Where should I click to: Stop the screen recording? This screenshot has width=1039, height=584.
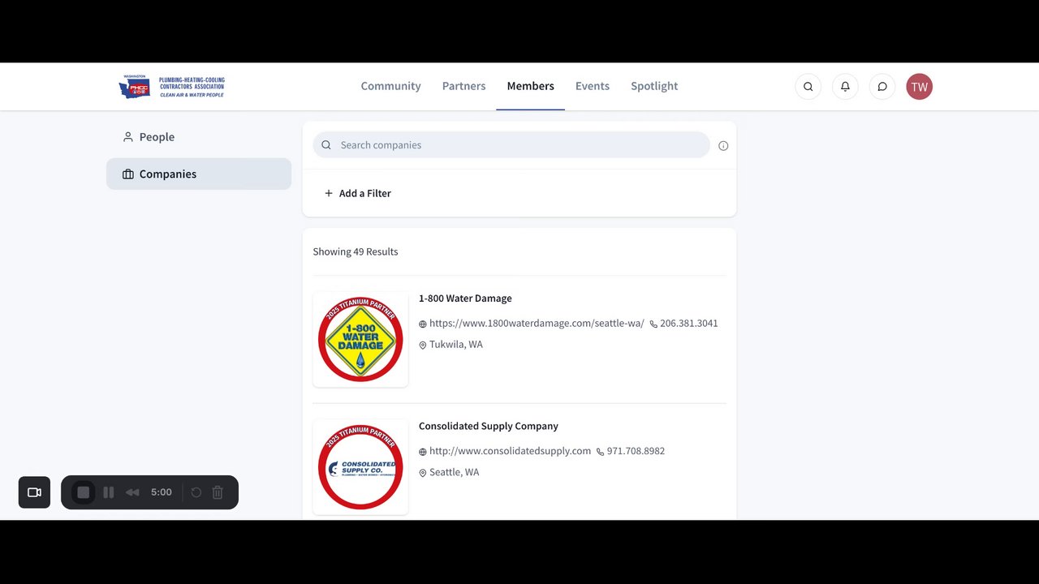click(83, 492)
